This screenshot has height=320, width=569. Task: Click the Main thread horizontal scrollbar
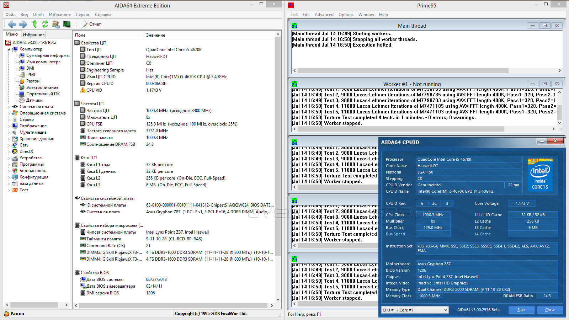pyautogui.click(x=403, y=71)
